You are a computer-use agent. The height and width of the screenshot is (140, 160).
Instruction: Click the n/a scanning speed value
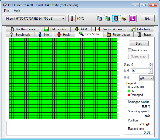147,116
